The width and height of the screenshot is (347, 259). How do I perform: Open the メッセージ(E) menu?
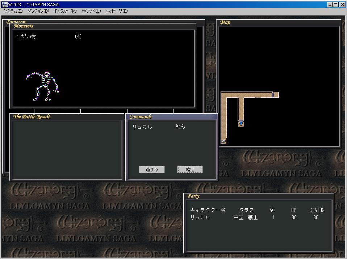pyautogui.click(x=117, y=11)
